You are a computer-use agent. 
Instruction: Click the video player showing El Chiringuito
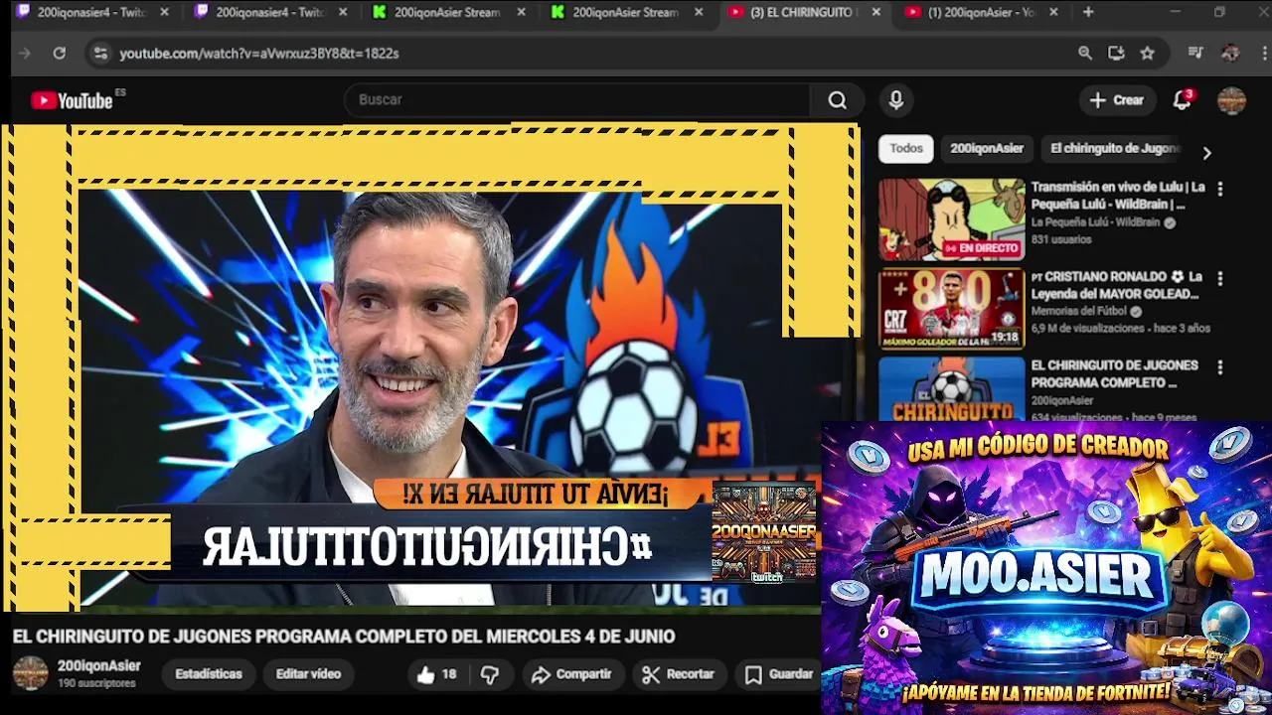[429, 367]
